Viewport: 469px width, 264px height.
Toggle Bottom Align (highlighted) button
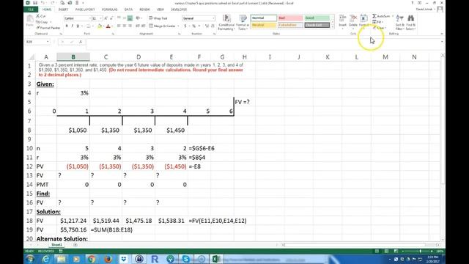[130, 18]
